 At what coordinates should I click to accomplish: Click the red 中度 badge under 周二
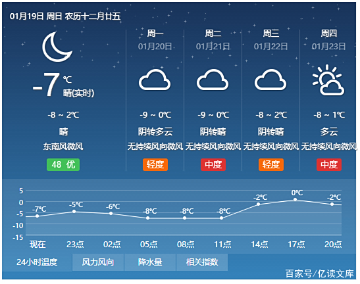tap(213, 165)
